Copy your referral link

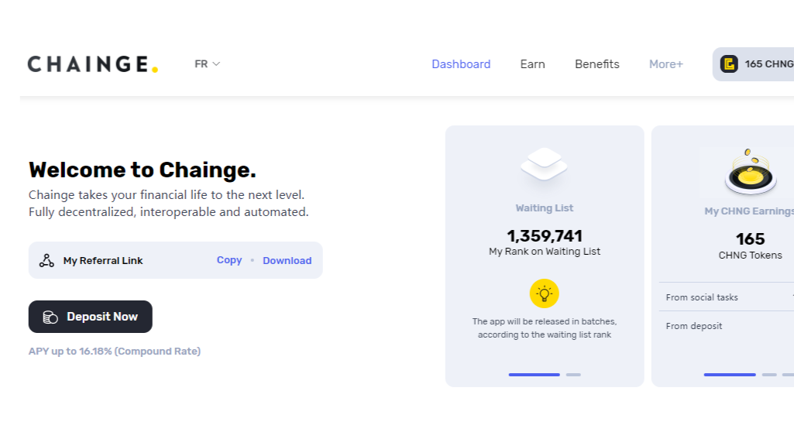229,260
